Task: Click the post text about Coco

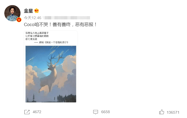Action: pyautogui.click(x=60, y=25)
